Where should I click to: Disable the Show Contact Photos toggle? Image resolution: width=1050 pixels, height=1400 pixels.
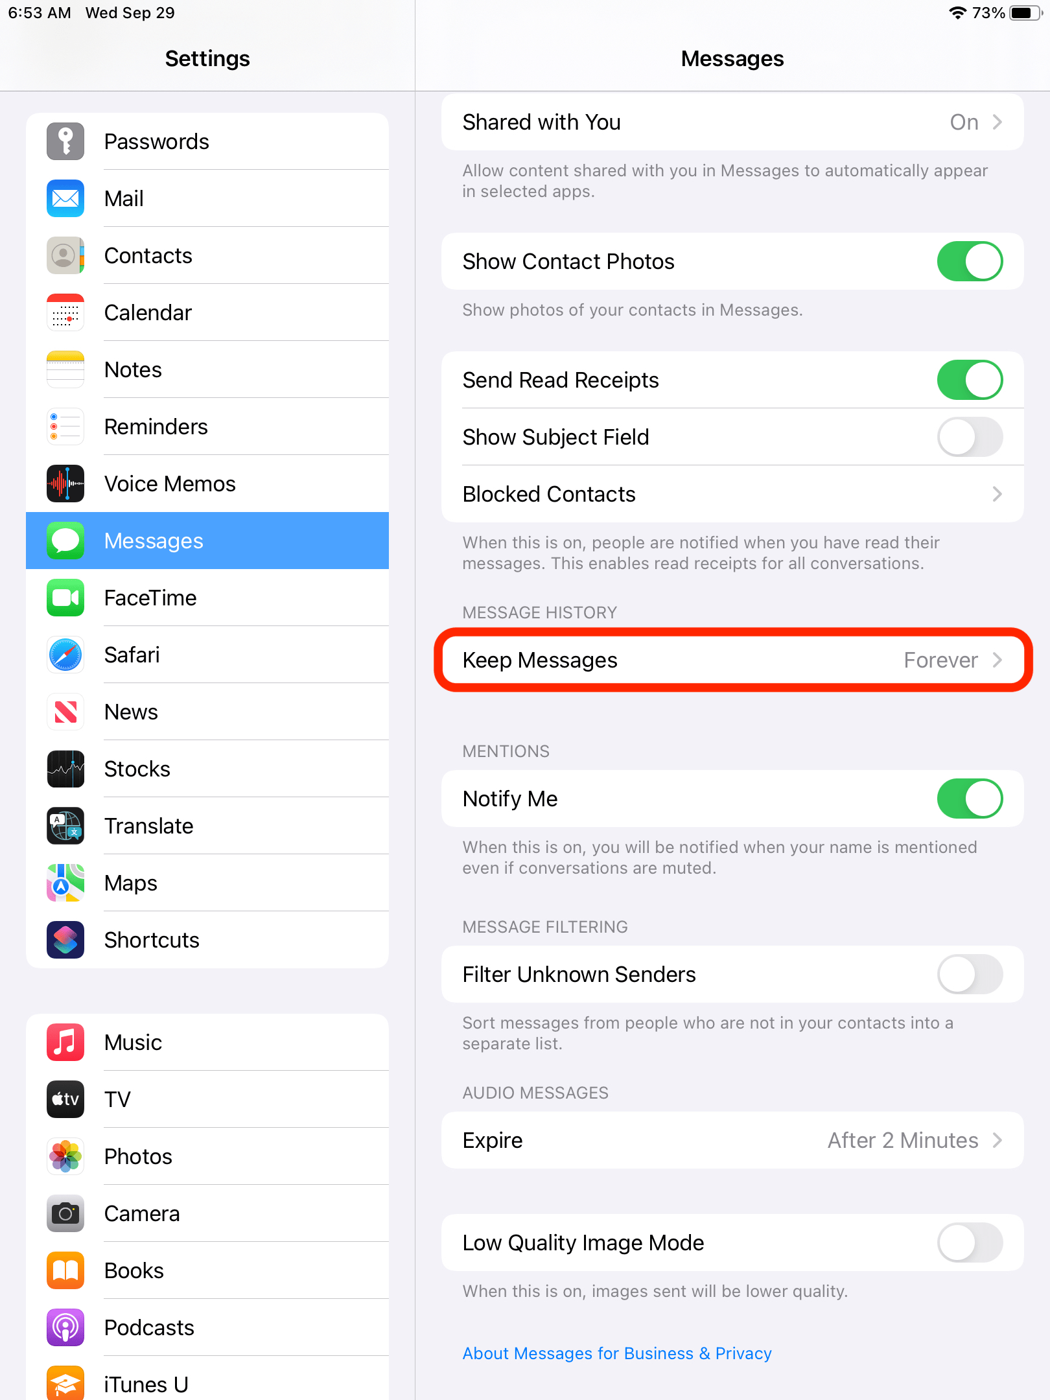970,261
